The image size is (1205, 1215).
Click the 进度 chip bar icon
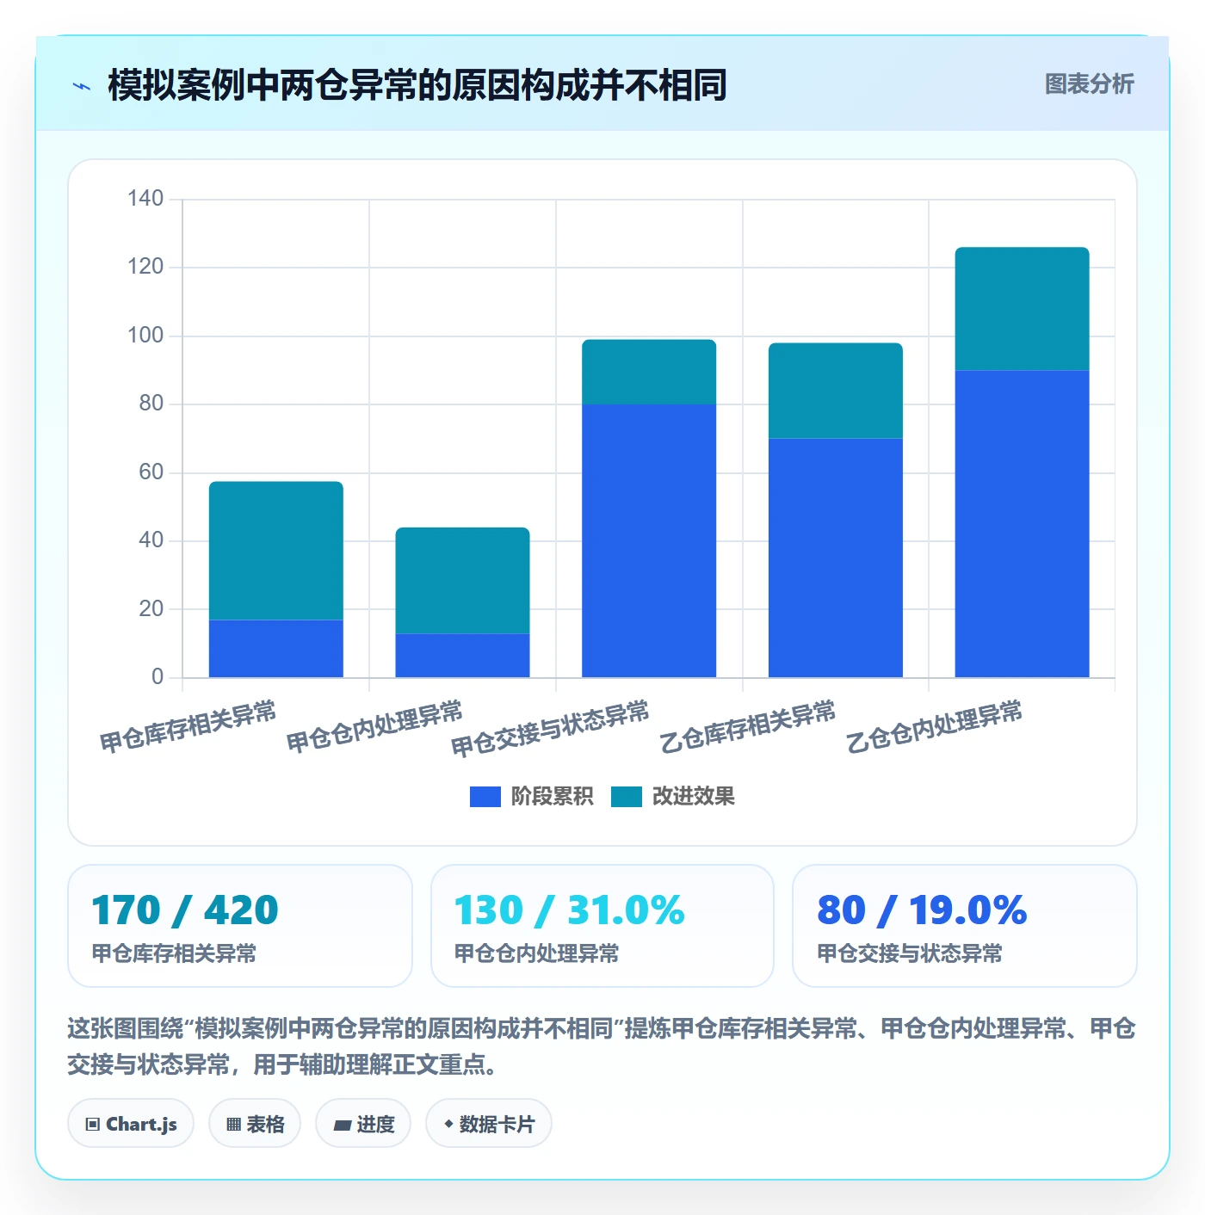click(342, 1125)
